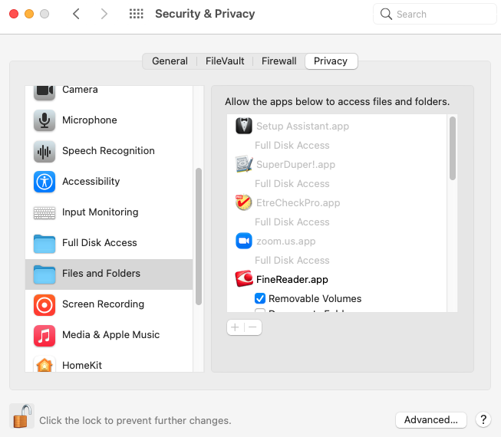Click the Advanced… button
The width and height of the screenshot is (501, 437).
(430, 419)
